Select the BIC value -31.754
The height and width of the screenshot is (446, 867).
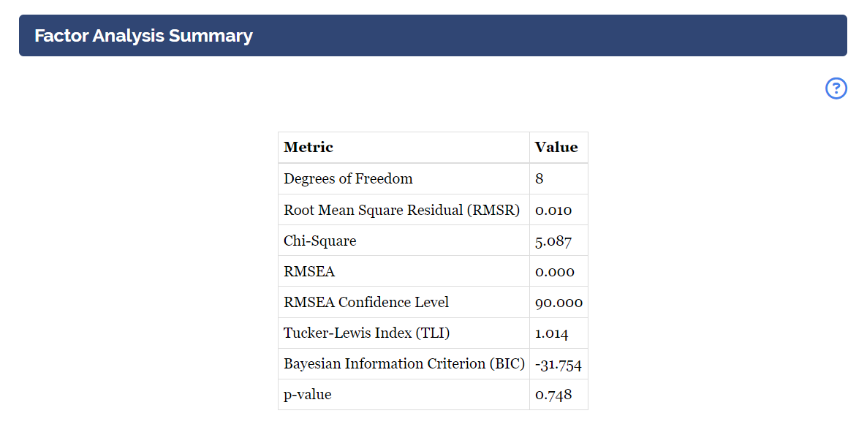point(559,363)
